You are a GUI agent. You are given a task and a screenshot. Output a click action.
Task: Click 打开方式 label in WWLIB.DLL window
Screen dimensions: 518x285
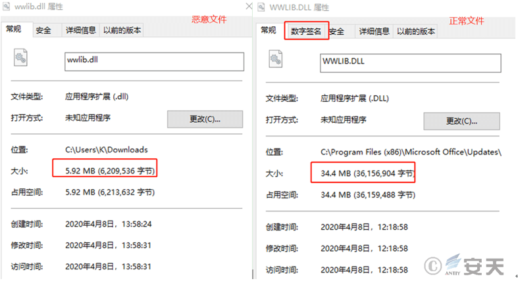[x=282, y=120]
